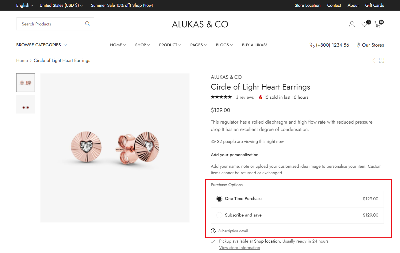400x253 pixels.
Task: Click View store information link
Action: click(239, 247)
